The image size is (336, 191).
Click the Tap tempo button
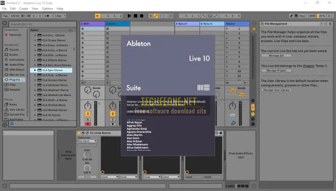[x=6, y=16]
